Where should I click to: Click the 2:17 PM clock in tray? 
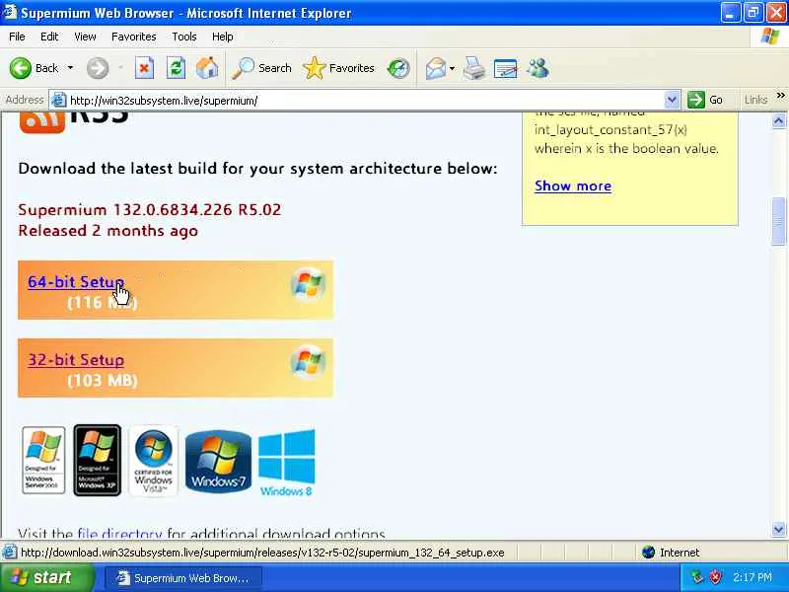753,577
